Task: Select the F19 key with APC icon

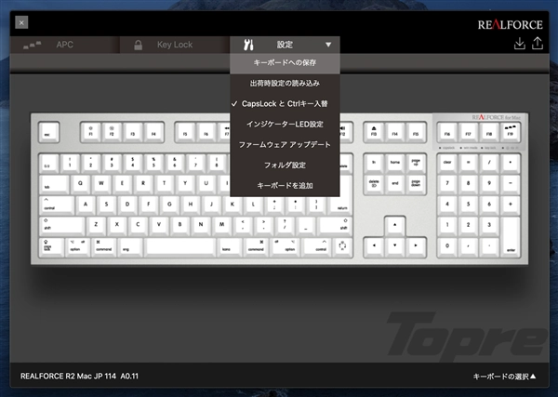Action: click(511, 132)
